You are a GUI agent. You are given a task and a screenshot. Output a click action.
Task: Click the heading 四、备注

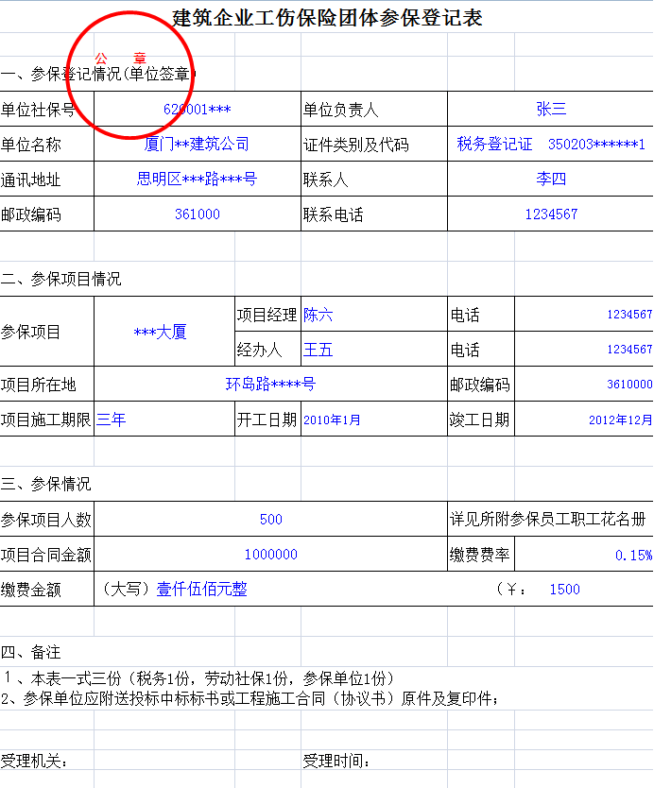(30, 652)
